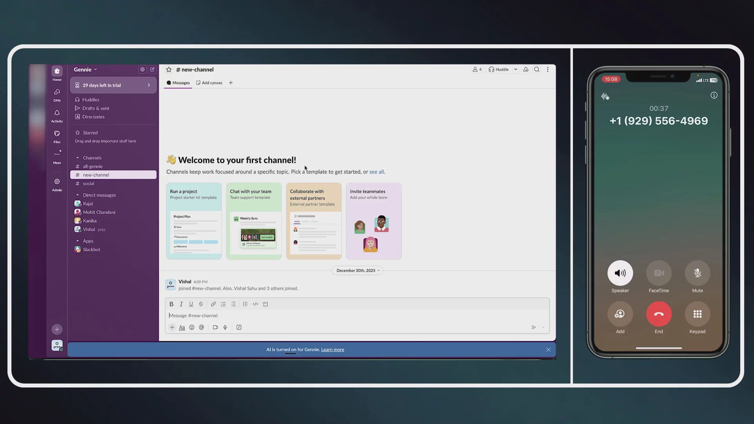The width and height of the screenshot is (754, 424).
Task: Toggle Mute on the phone call
Action: click(x=697, y=273)
